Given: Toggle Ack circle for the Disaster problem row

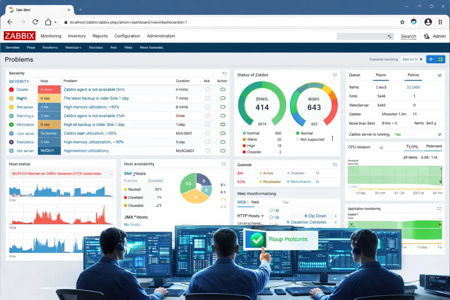Looking at the screenshot, I should [x=208, y=89].
